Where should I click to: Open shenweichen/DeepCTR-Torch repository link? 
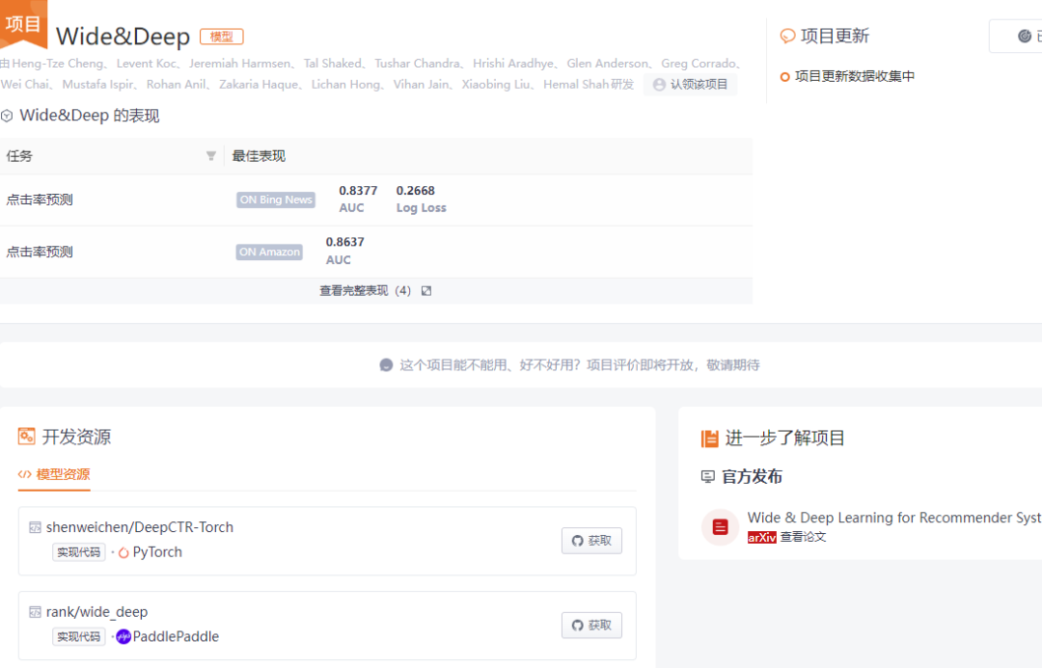pyautogui.click(x=140, y=527)
